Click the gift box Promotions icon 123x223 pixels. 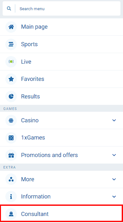tap(11, 155)
